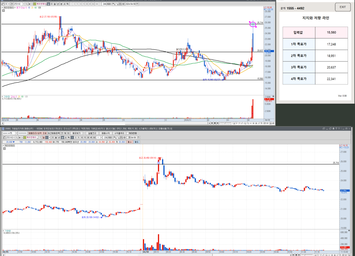Click the save diskette icon in upper chart toolbar
The height and width of the screenshot is (256, 355).
(x=120, y=4)
